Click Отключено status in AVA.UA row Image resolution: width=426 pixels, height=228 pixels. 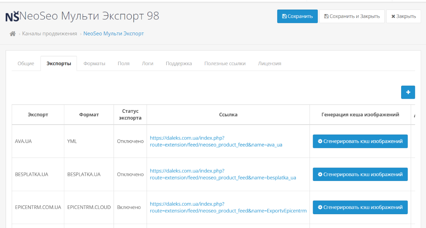(130, 141)
